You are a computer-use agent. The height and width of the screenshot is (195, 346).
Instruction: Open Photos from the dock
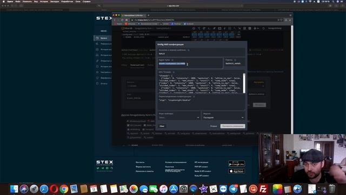134,189
